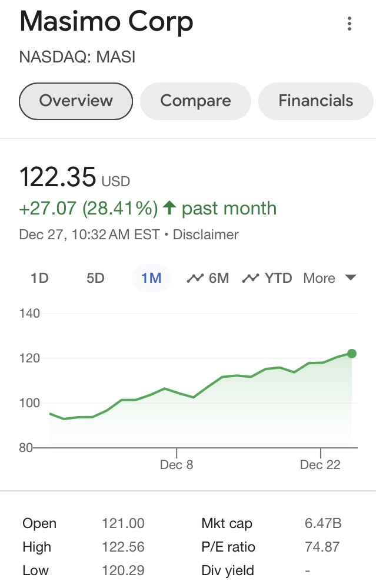
Task: Click the Mkt cap label
Action: (227, 523)
